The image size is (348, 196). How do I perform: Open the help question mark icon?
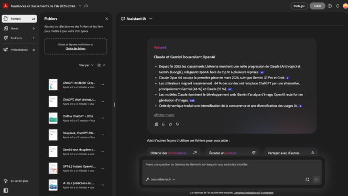330,6
